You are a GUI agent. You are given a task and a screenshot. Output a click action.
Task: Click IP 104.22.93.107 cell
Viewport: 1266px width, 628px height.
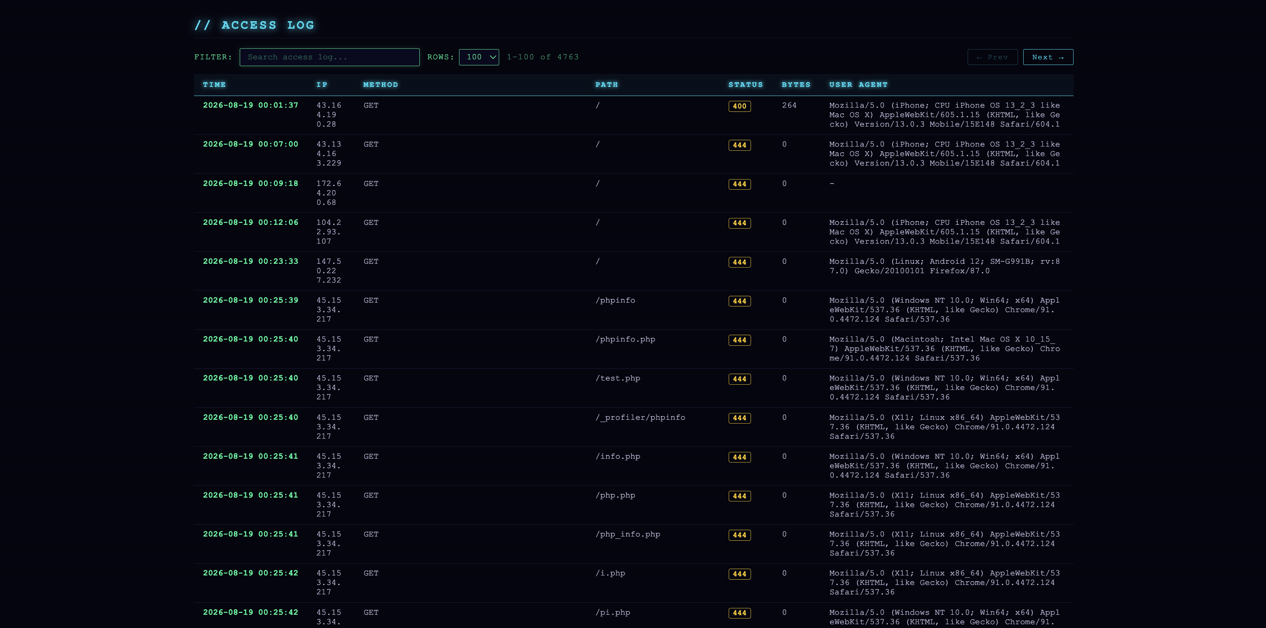[x=329, y=232]
